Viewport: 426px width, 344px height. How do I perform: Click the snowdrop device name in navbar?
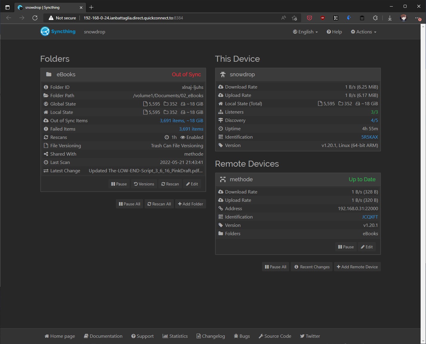94,32
